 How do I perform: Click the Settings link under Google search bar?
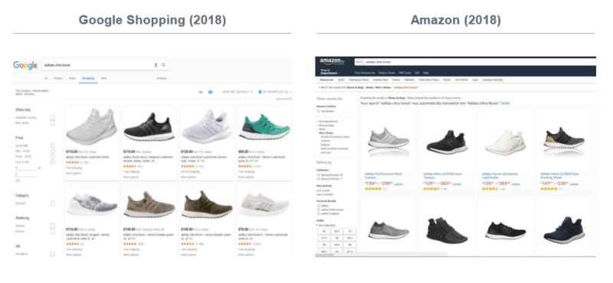click(162, 78)
